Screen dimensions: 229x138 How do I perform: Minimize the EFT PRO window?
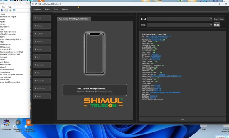click(213, 4)
